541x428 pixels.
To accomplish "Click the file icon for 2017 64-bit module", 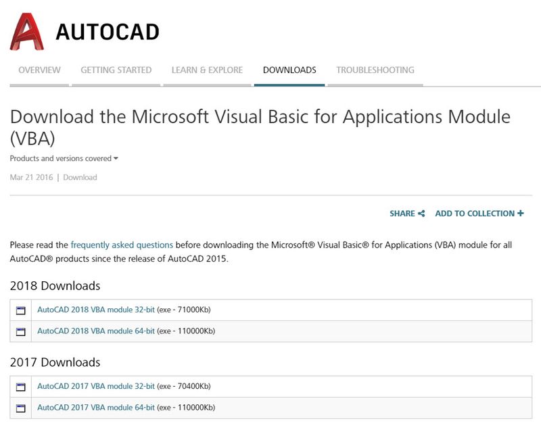I will pos(20,408).
